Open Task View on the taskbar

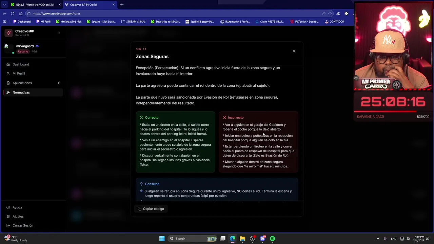pyautogui.click(x=223, y=239)
